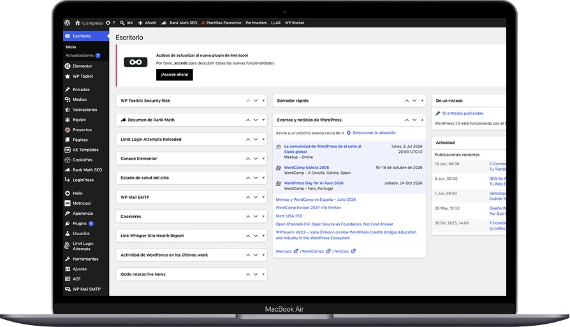Click the Plugins plug icon
The width and height of the screenshot is (570, 327).
(x=67, y=224)
